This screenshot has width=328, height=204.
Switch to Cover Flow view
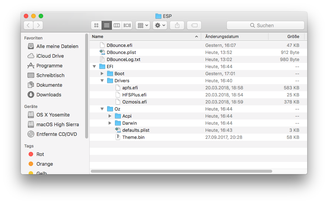coord(127,25)
